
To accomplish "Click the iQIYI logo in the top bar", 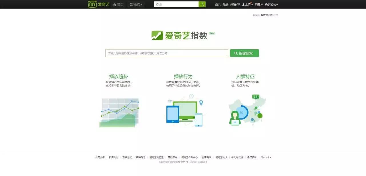I will [x=99, y=4].
